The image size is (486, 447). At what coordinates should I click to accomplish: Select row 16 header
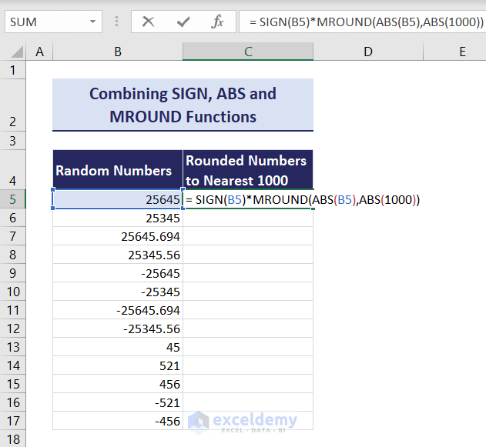(12, 402)
